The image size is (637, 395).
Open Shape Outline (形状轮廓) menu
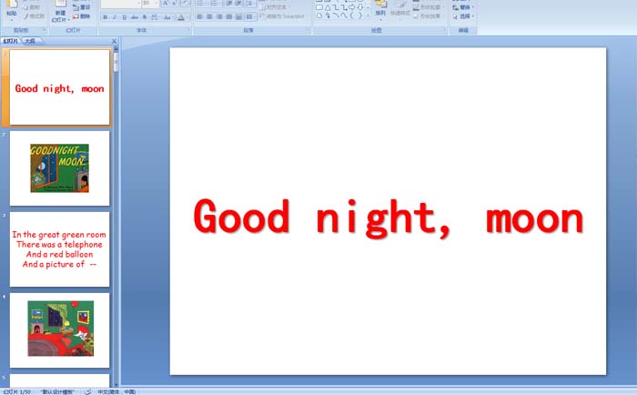[429, 7]
